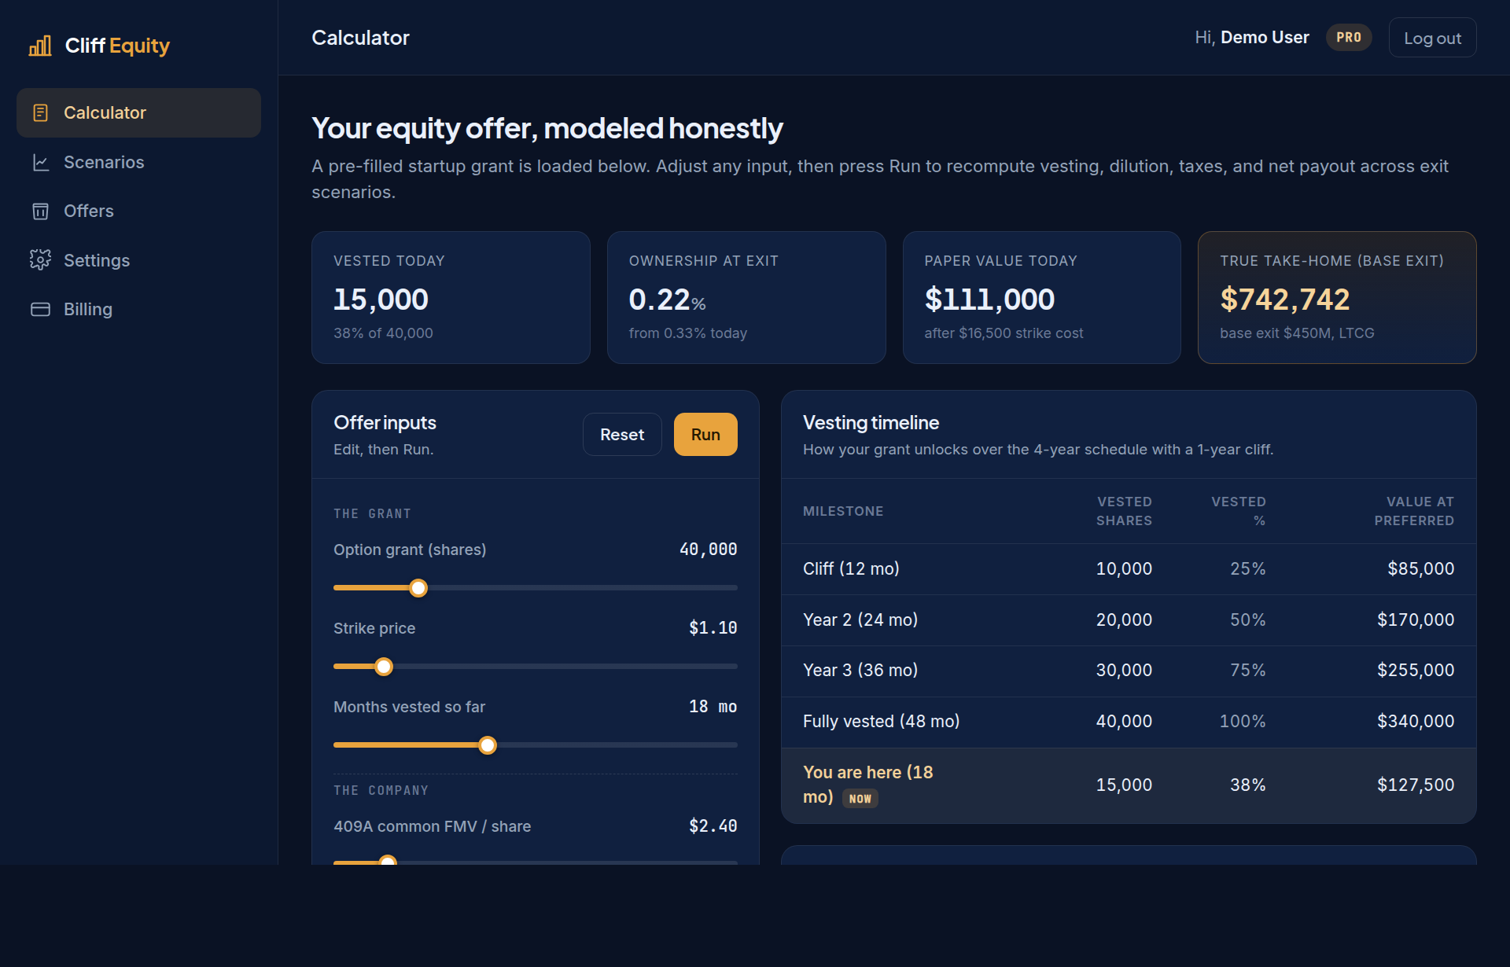1510x967 pixels.
Task: Click the Demo User name in header
Action: click(x=1265, y=38)
